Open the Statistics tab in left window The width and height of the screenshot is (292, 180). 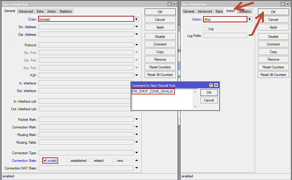(65, 11)
